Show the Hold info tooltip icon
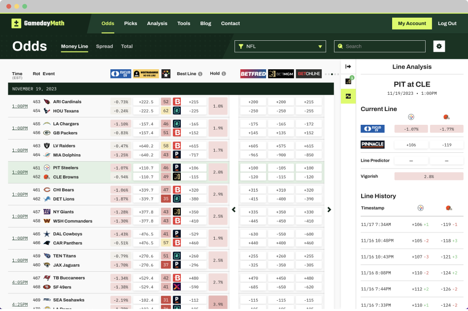 (x=224, y=74)
